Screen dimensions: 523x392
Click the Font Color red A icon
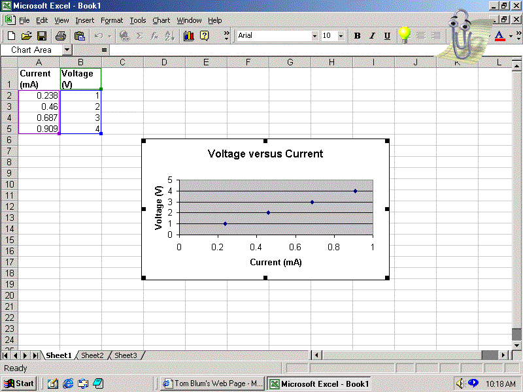tap(499, 36)
